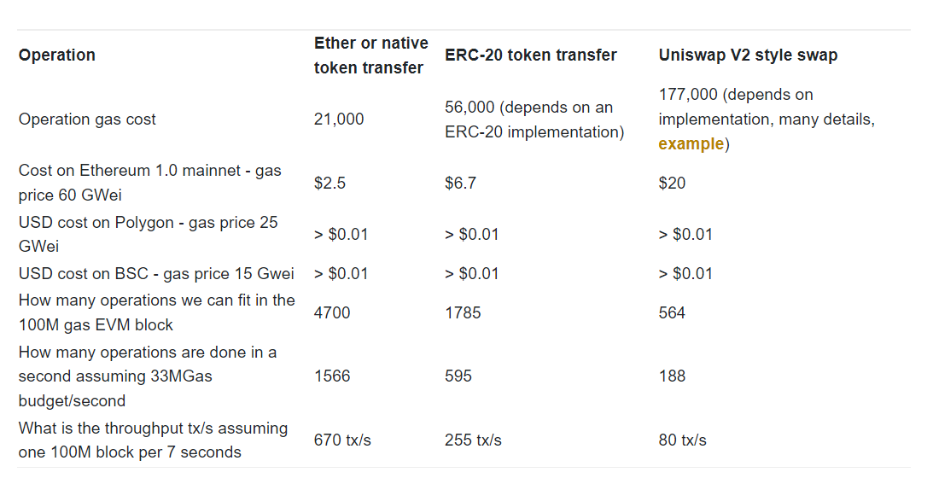Viewport: 933px width, 484px height.
Task: Select the $6.7 cost cell
Action: 461,183
